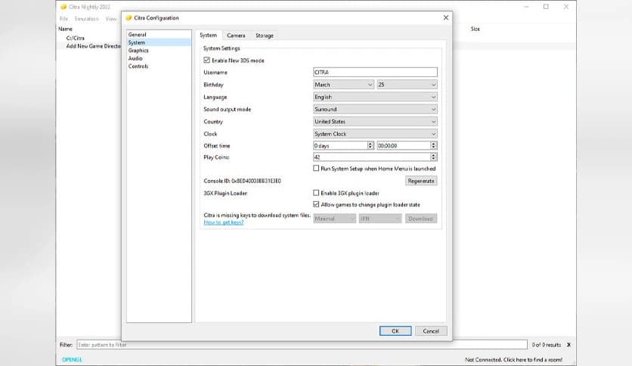Switch to the System tab
The height and width of the screenshot is (366, 632).
pyautogui.click(x=209, y=36)
